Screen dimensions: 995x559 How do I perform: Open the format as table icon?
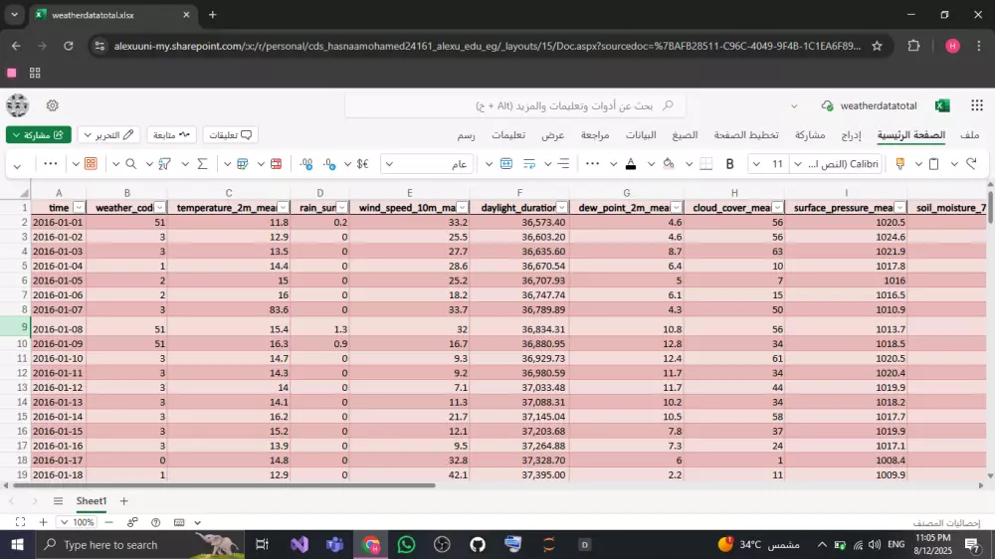click(x=243, y=164)
